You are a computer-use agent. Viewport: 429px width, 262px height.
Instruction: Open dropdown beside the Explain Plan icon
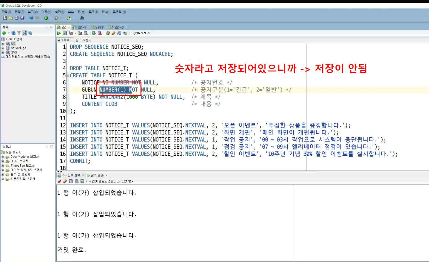click(76, 33)
